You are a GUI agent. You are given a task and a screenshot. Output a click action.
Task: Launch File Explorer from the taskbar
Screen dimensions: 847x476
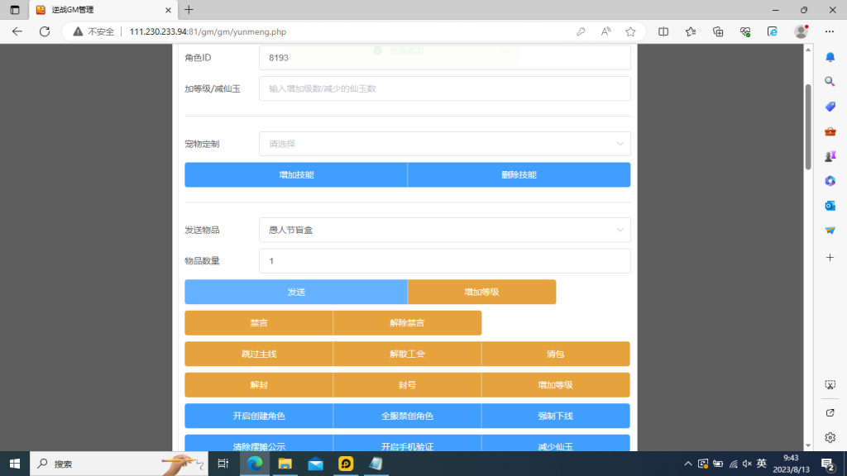tap(285, 463)
